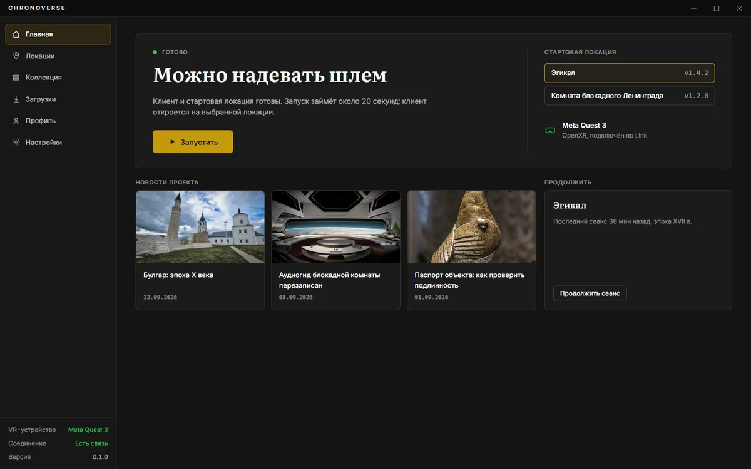Open news title Булгар: эпоха X века
751x469 pixels.
coord(178,275)
